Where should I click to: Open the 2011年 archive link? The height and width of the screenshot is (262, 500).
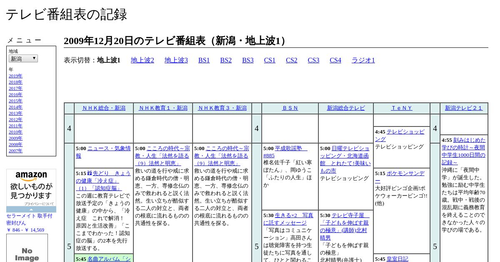coord(15,126)
